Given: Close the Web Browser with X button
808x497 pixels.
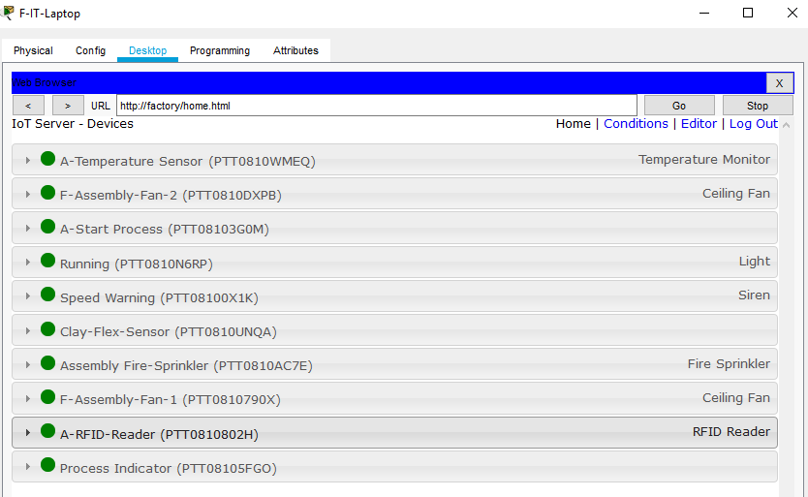Looking at the screenshot, I should click(780, 83).
